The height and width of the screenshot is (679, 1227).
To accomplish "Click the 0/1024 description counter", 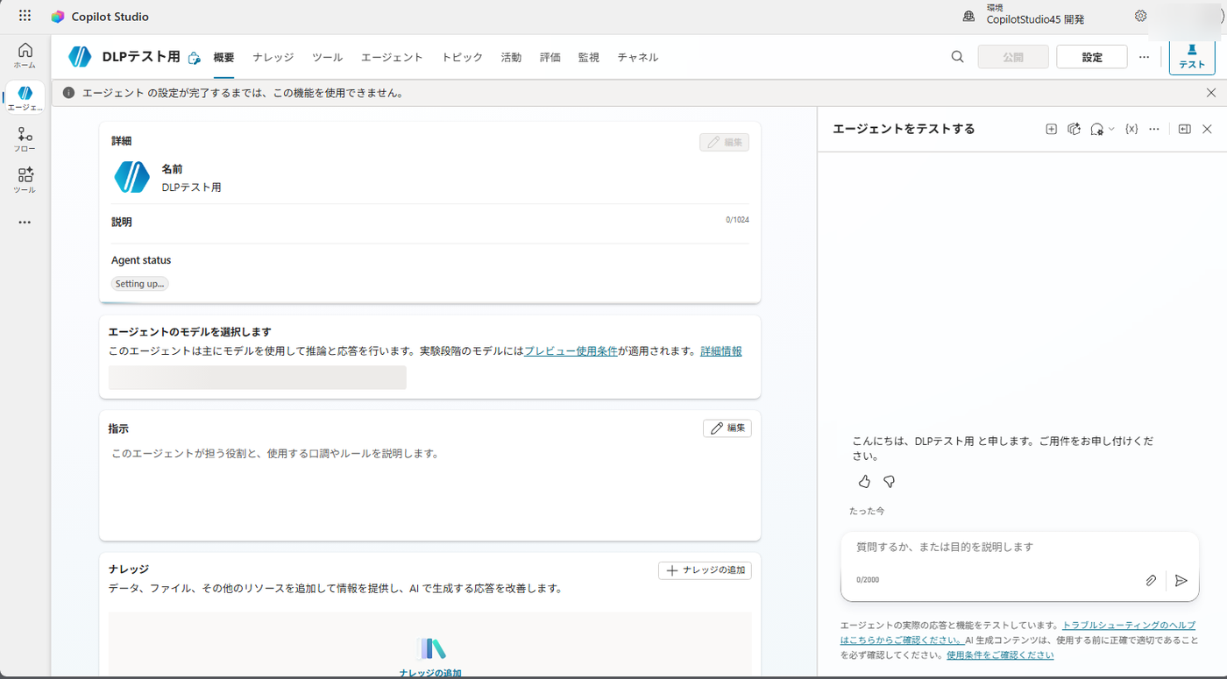I will (737, 220).
